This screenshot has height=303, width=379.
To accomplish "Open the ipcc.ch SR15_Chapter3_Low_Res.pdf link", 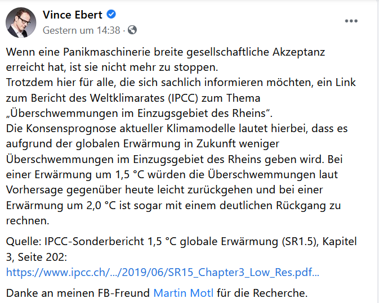I will tap(163, 272).
